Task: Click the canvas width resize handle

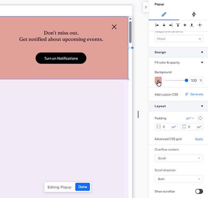Action: [x=138, y=115]
